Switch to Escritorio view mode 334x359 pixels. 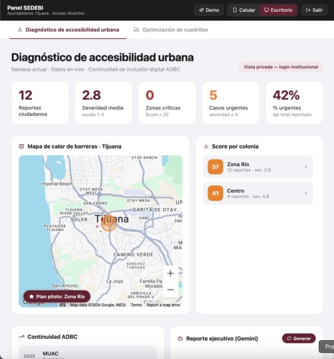[x=278, y=10]
